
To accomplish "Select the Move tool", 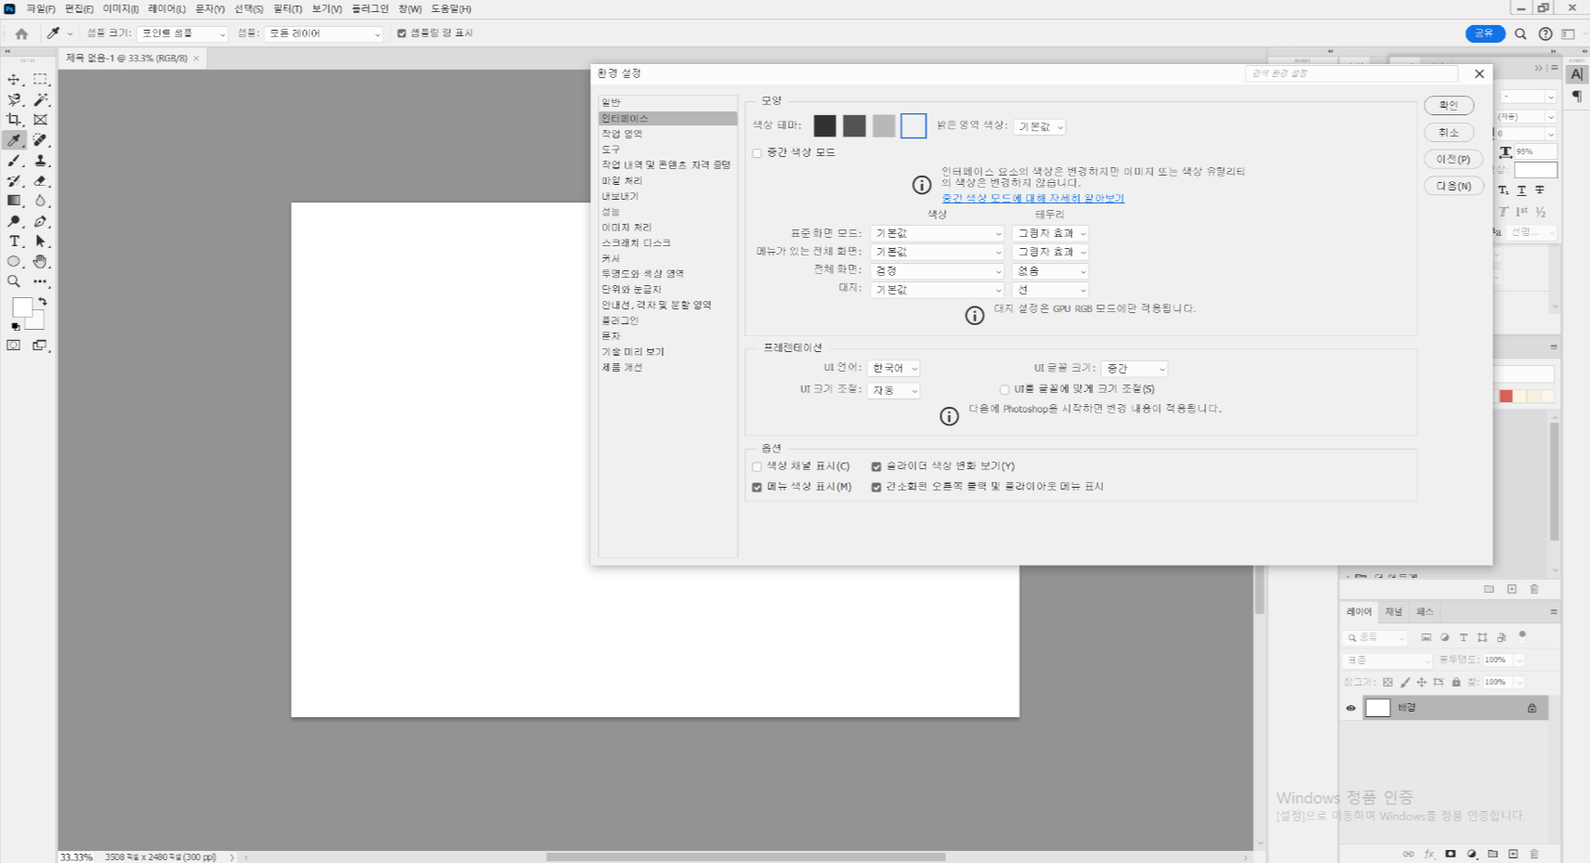I will tap(14, 80).
